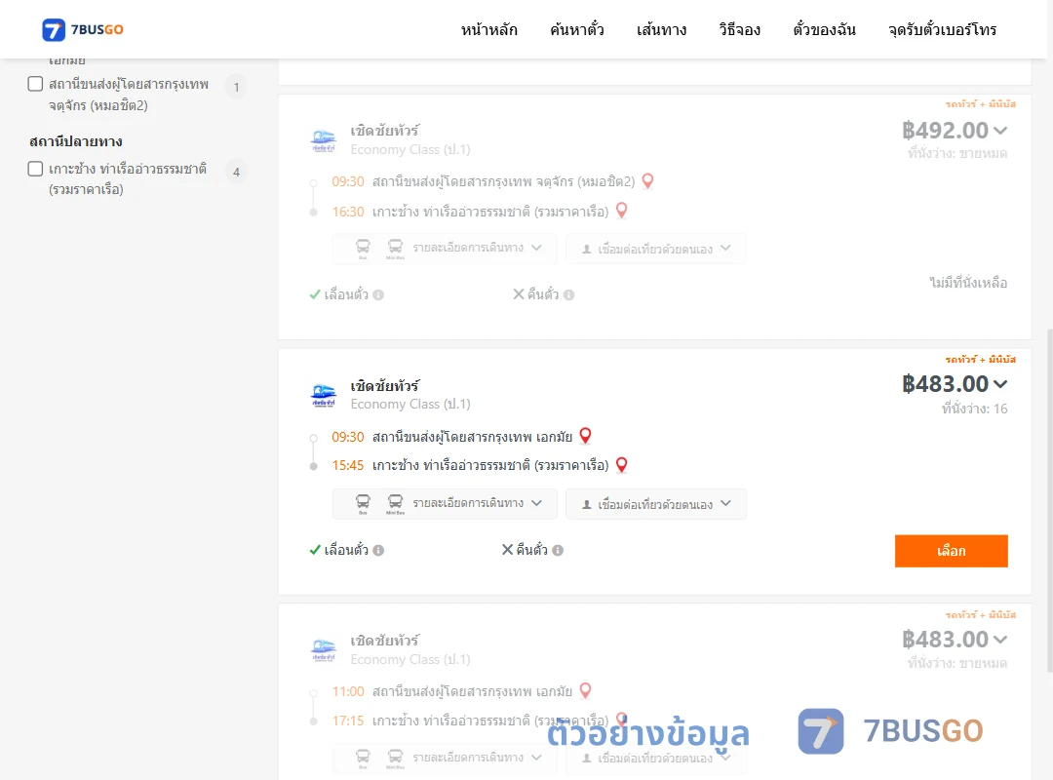This screenshot has width=1053, height=780.
Task: Click the เชิดชัยทัวร์ logo on 09:30 เอกมัย card
Action: pyautogui.click(x=324, y=395)
